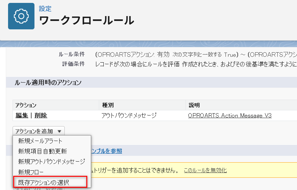Pick 新規フロー in the dropdown list
The height and width of the screenshot is (190, 297).
[x=31, y=172]
